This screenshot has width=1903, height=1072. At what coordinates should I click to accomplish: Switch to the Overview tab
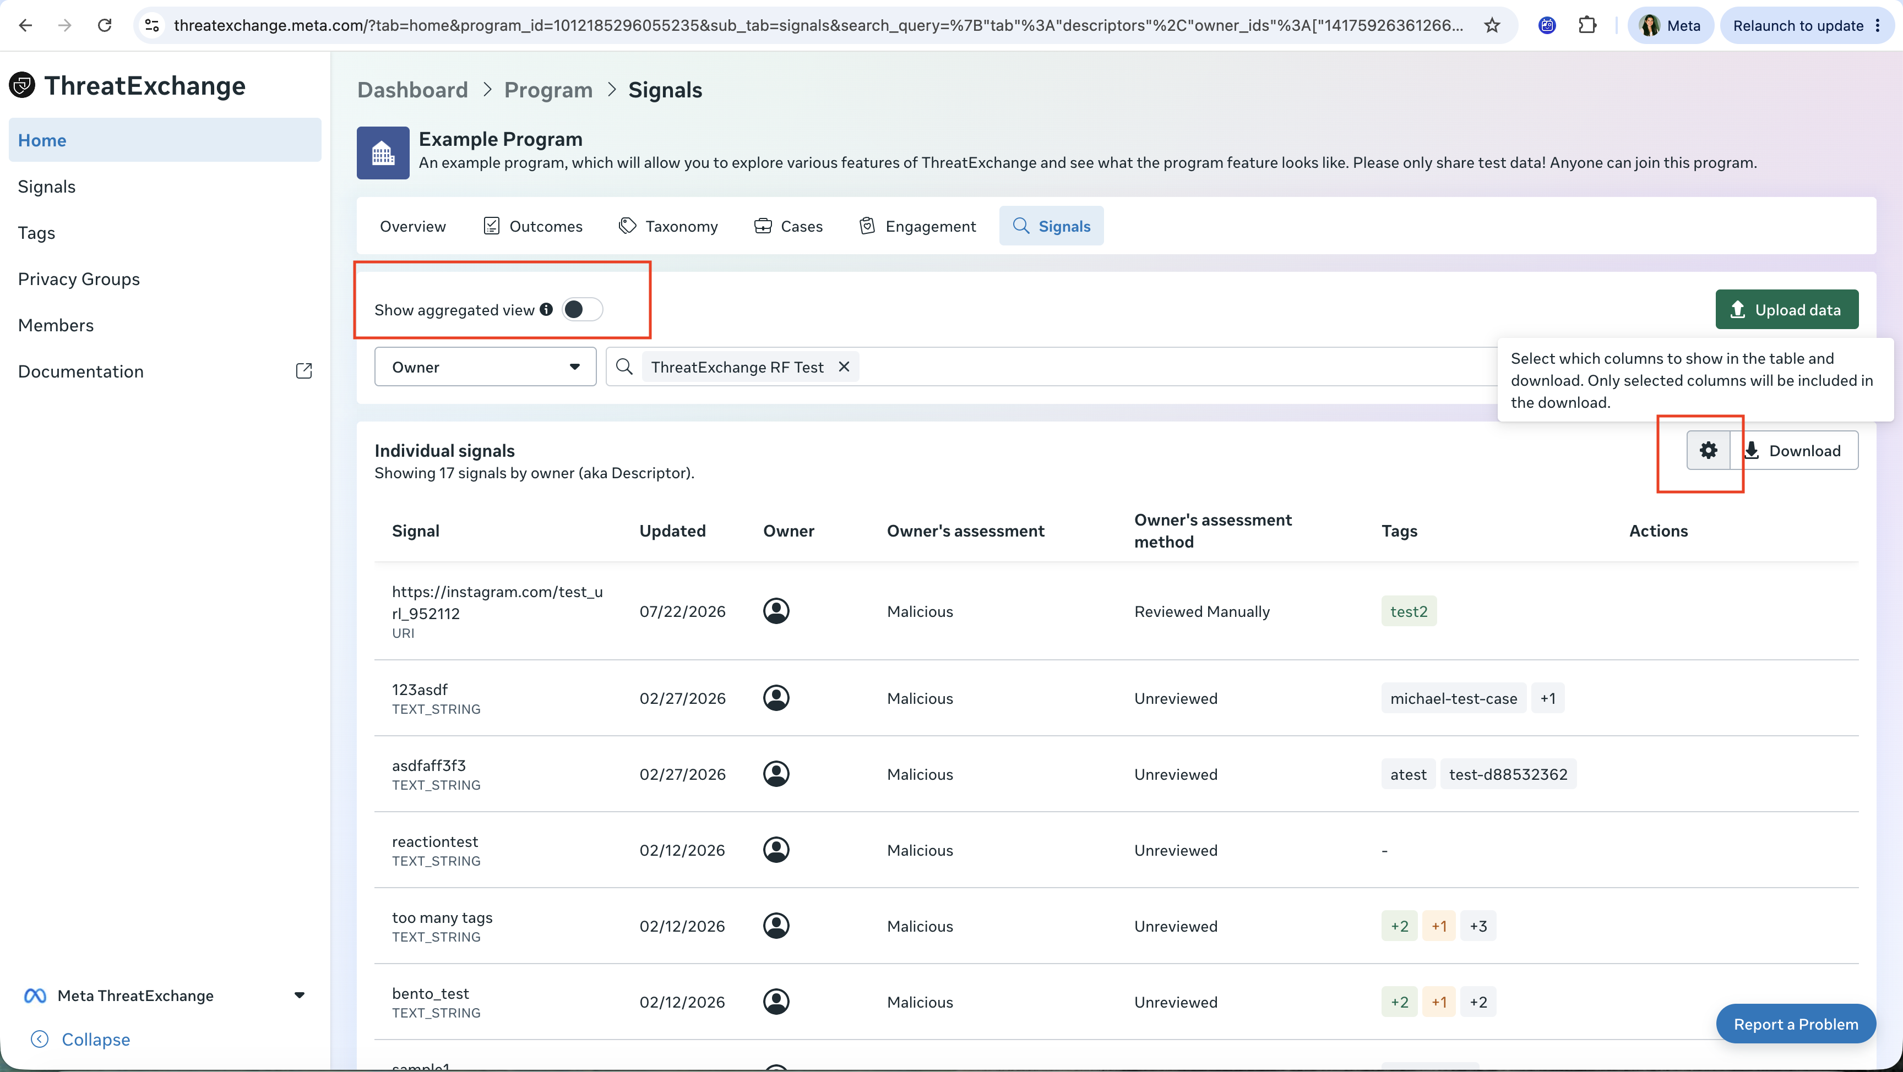pyautogui.click(x=413, y=226)
